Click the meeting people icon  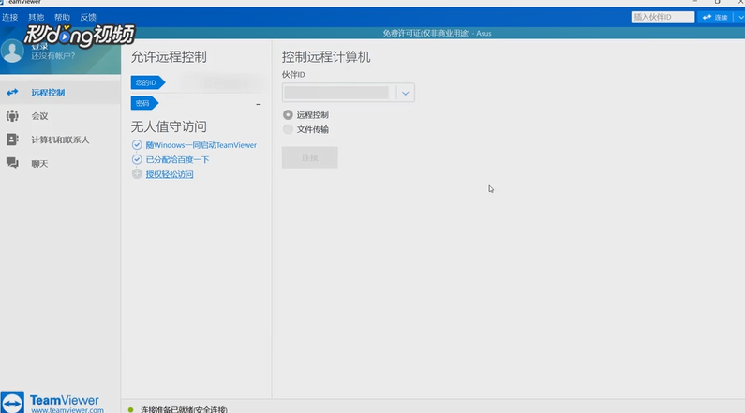point(12,116)
